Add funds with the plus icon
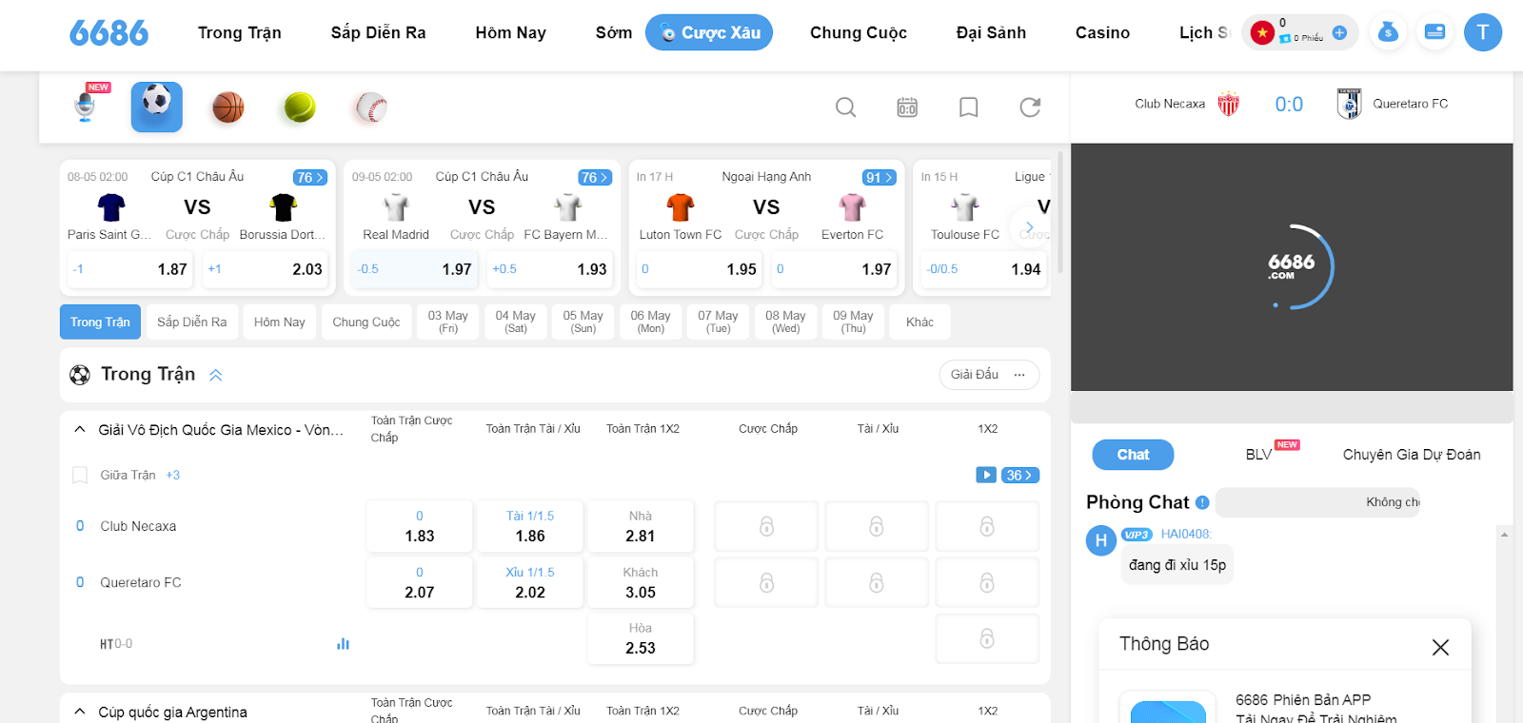Viewport: 1523px width, 723px height. [x=1339, y=32]
